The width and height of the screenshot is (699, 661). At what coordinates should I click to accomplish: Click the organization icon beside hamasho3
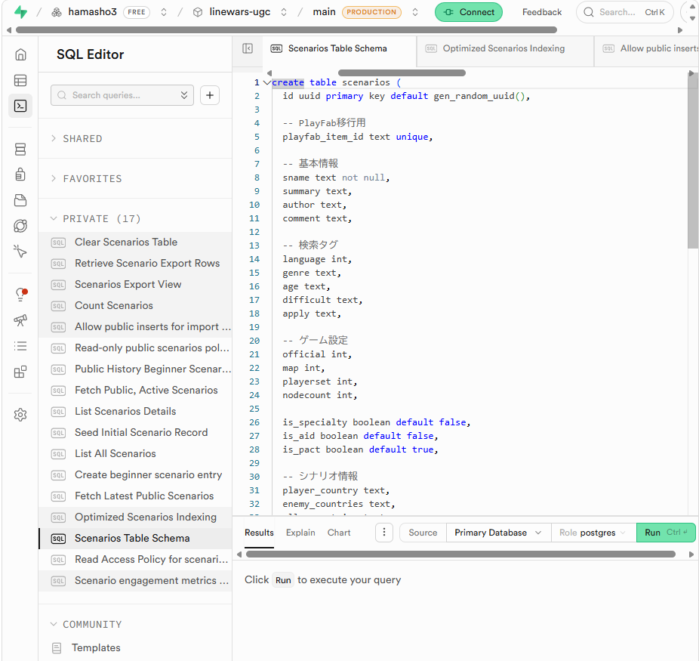(x=57, y=12)
